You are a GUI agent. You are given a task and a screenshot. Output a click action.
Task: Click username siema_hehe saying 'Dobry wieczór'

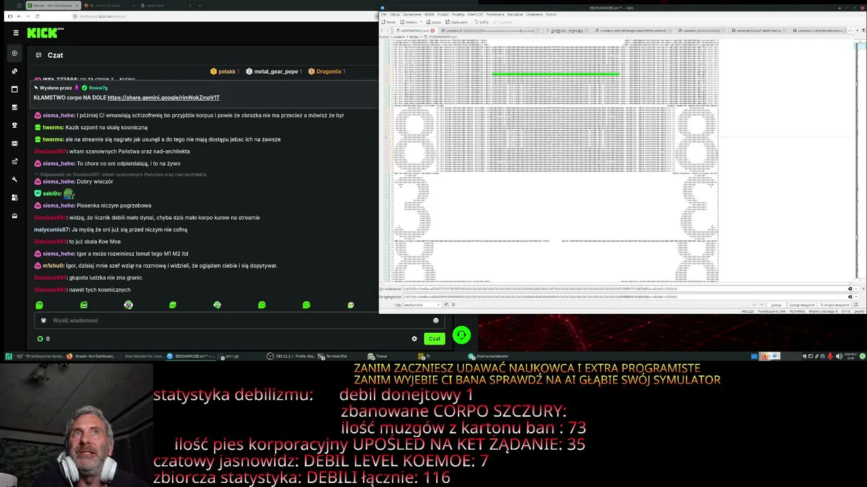(58, 181)
